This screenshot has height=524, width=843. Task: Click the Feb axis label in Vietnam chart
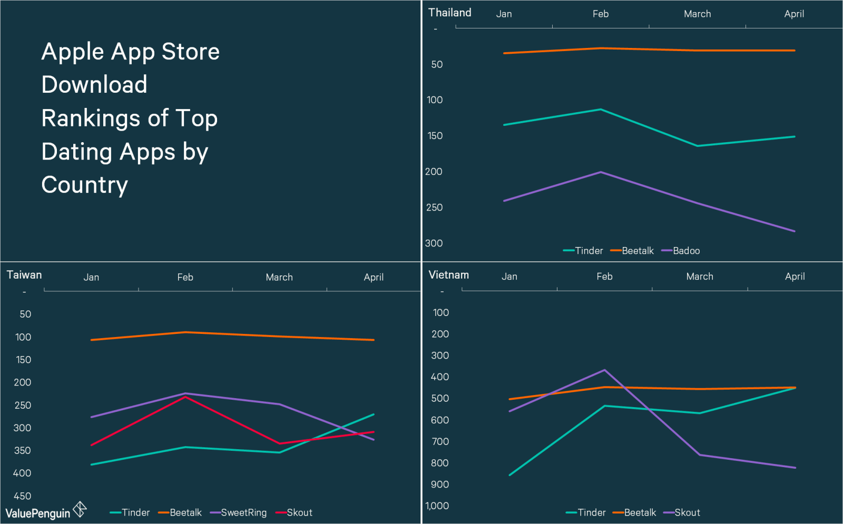tap(605, 276)
